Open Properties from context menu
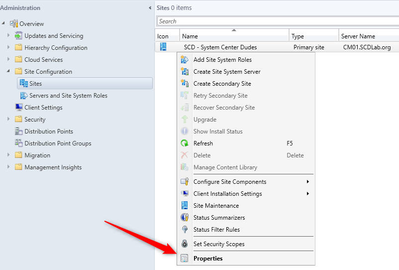 point(246,258)
